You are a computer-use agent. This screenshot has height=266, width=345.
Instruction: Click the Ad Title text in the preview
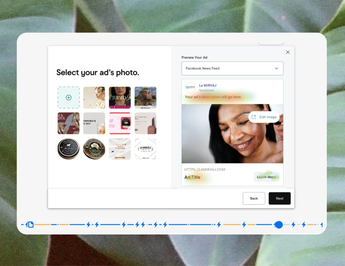coord(193,177)
